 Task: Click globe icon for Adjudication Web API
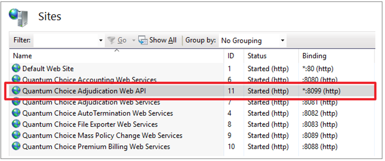click(x=16, y=91)
